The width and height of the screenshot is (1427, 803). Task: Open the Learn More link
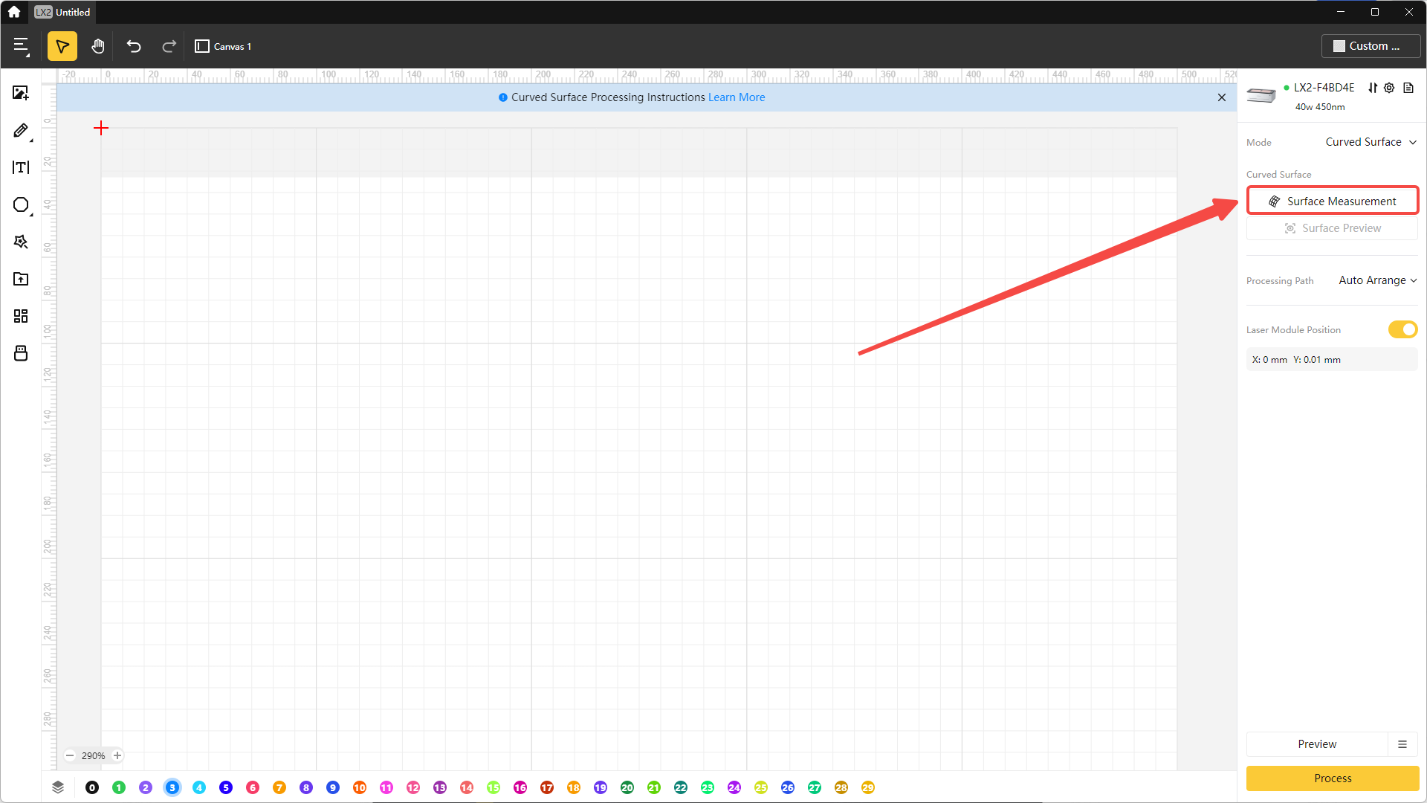click(736, 97)
